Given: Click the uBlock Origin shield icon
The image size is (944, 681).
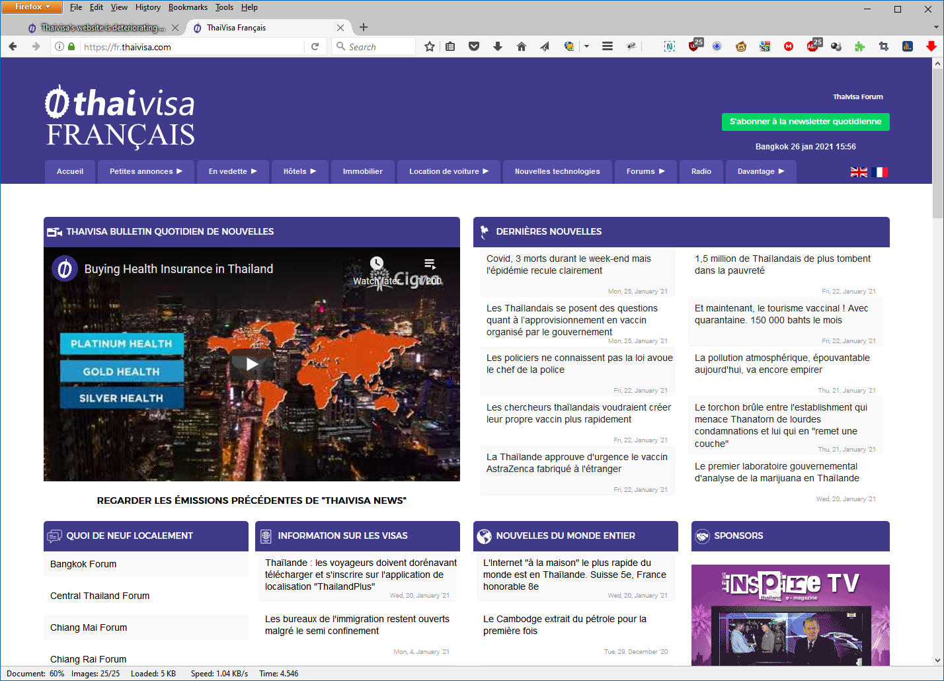Looking at the screenshot, I should click(693, 46).
